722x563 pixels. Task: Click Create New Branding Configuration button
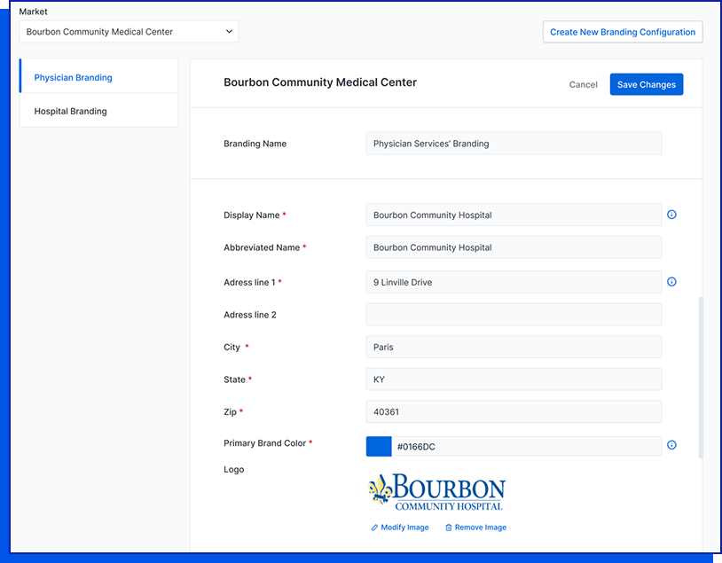pyautogui.click(x=623, y=32)
